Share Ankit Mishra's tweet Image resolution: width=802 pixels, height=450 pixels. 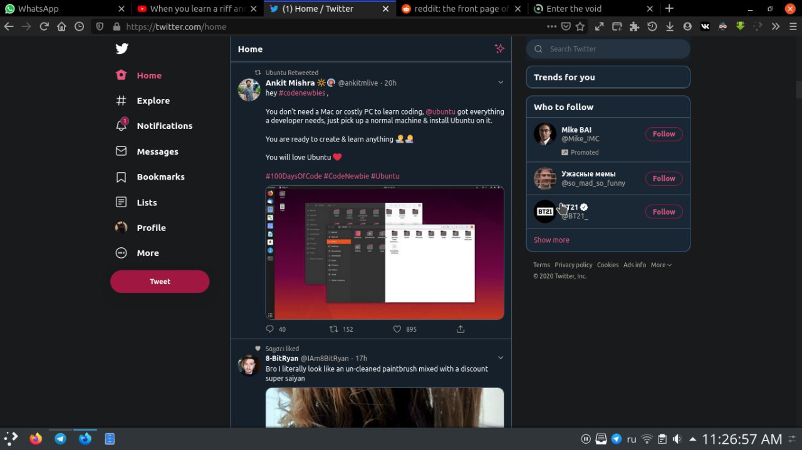pyautogui.click(x=461, y=329)
